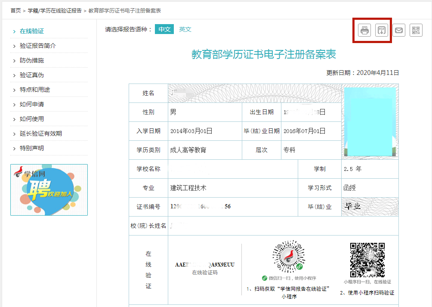The width and height of the screenshot is (432, 307).
Task: Click the 小程序扫一扫，在线验证 caption
Action: click(367, 282)
